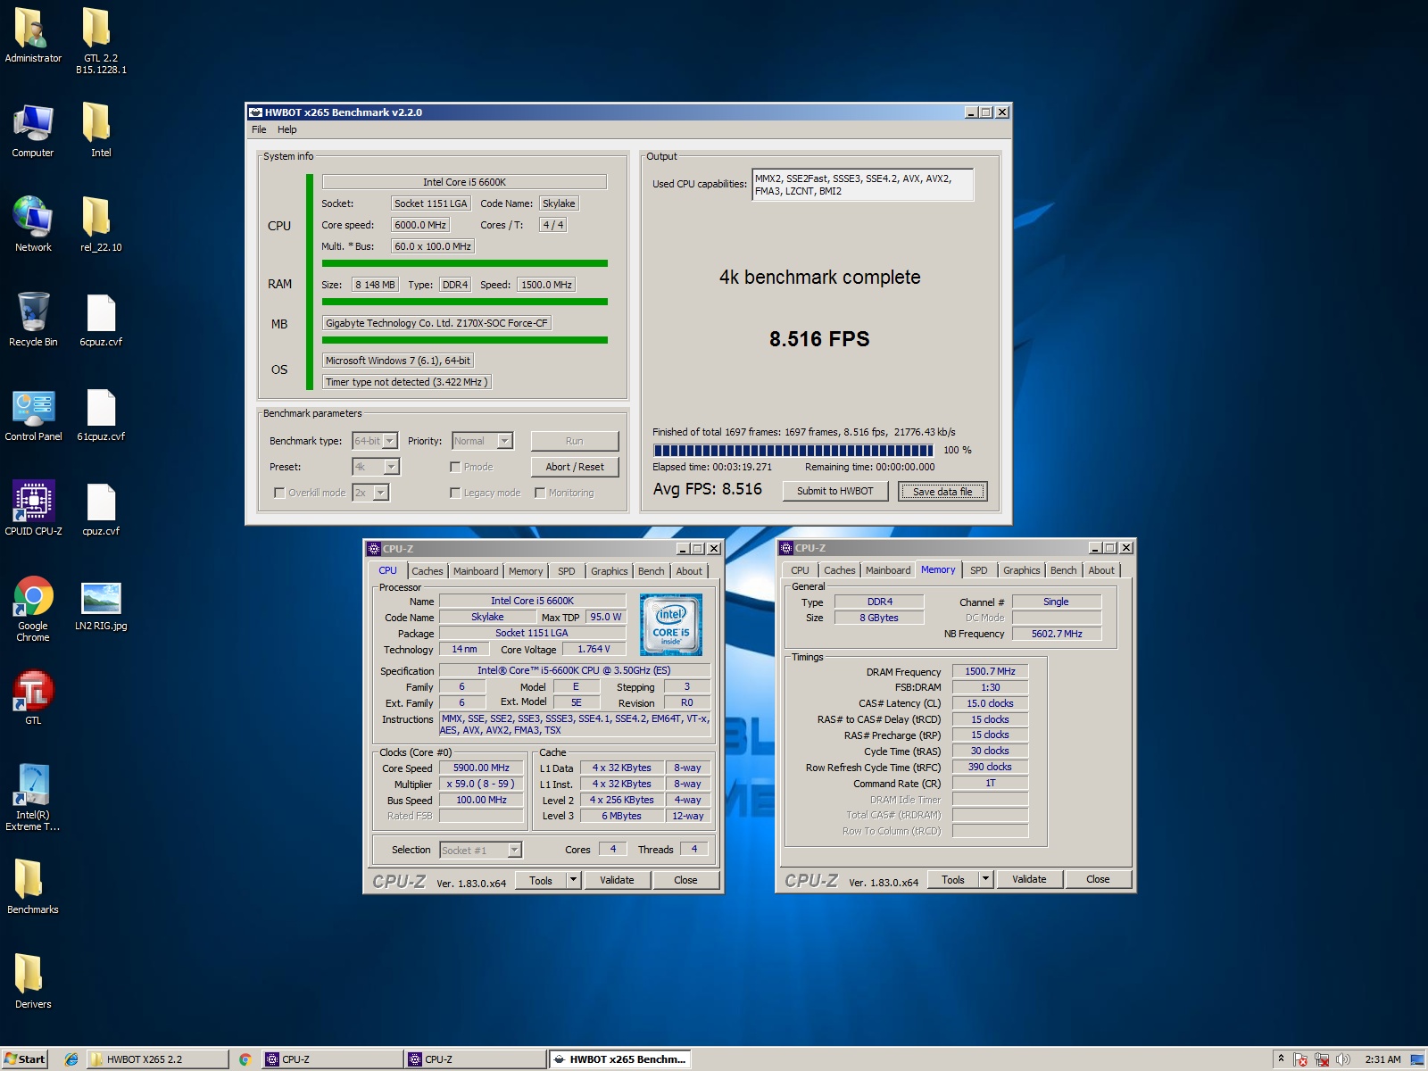This screenshot has height=1071, width=1428.
Task: Click the NB Frequency 5602.7 MHz value
Action: pos(1057,634)
